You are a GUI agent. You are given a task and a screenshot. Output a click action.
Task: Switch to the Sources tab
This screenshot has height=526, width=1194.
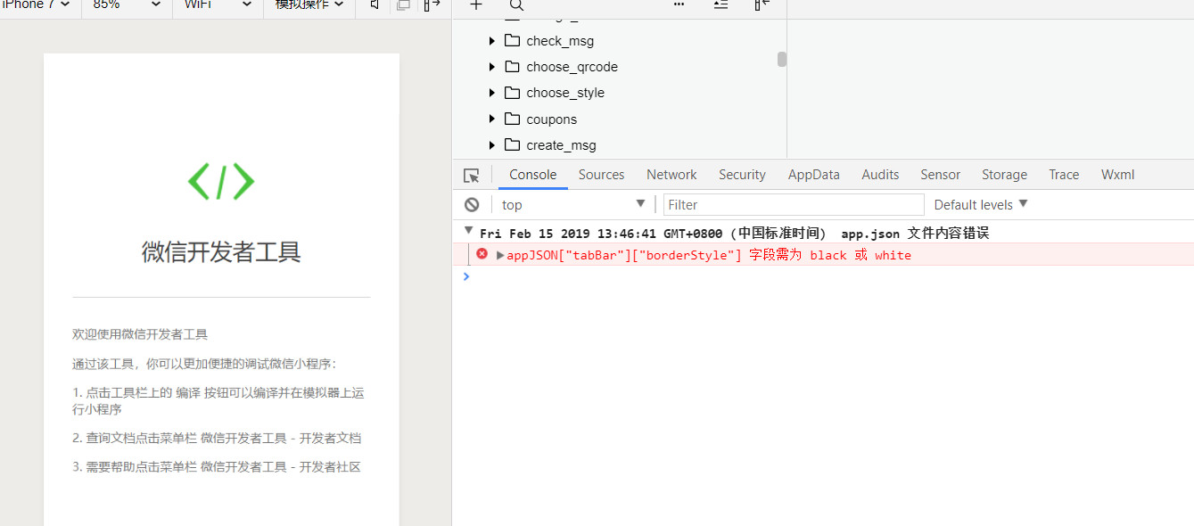(x=601, y=175)
